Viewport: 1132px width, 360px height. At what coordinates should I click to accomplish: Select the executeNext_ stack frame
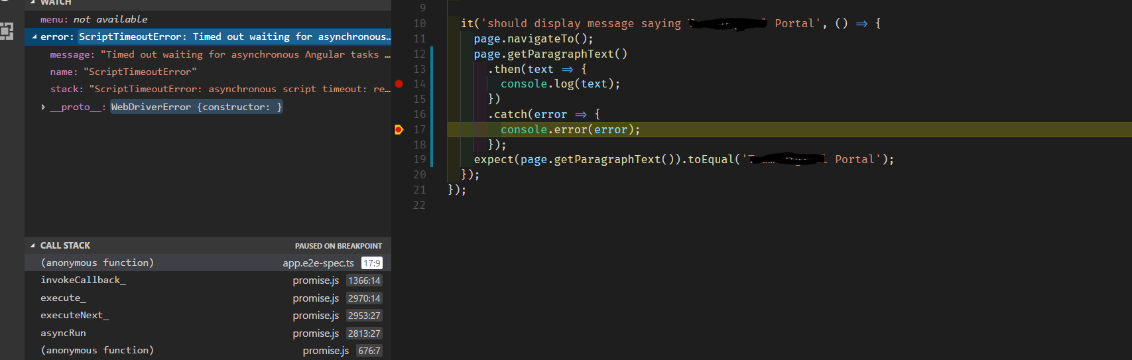click(x=208, y=316)
